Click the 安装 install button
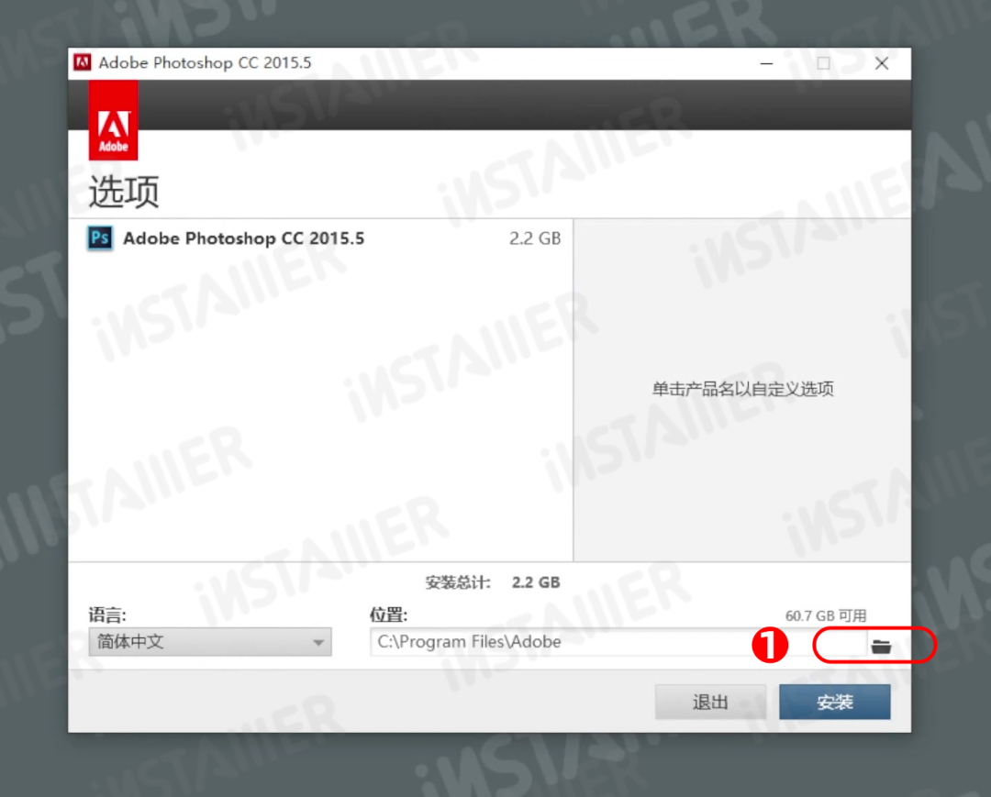The width and height of the screenshot is (991, 797). click(x=834, y=702)
